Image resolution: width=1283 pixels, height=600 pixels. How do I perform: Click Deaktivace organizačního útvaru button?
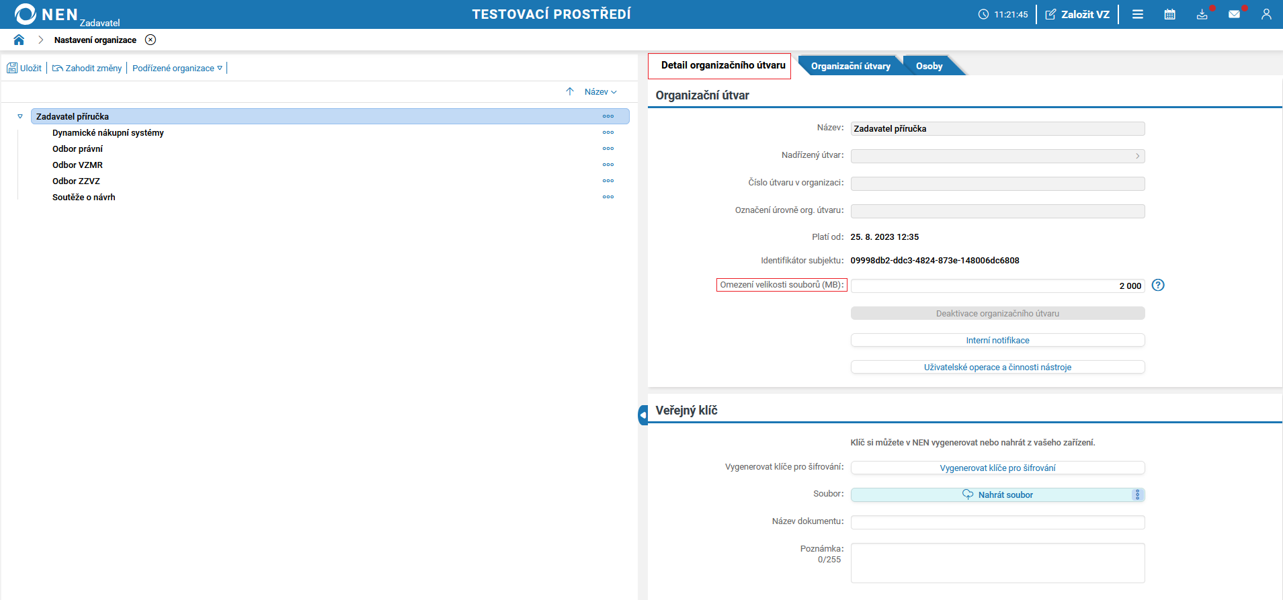pyautogui.click(x=997, y=313)
